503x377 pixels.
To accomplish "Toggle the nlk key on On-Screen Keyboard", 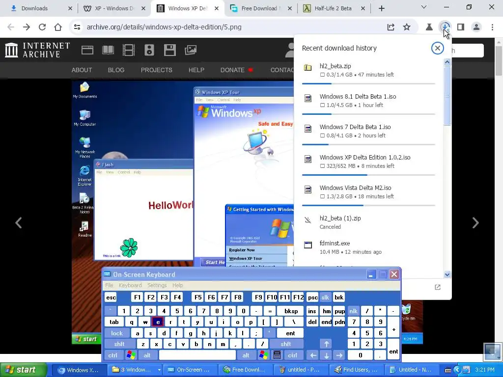I will tap(354, 311).
